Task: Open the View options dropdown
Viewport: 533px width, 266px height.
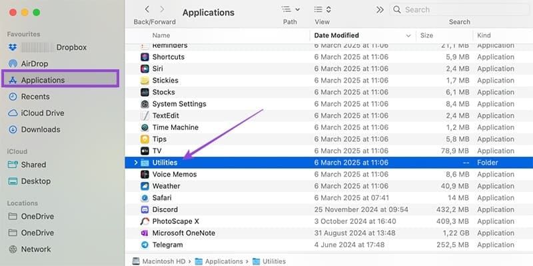Action: pyautogui.click(x=322, y=9)
